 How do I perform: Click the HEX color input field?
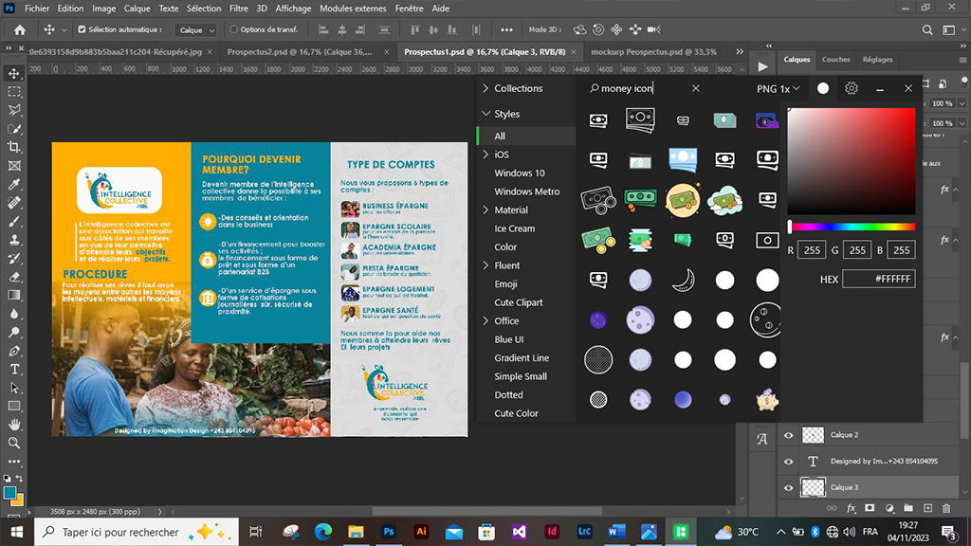tap(879, 280)
